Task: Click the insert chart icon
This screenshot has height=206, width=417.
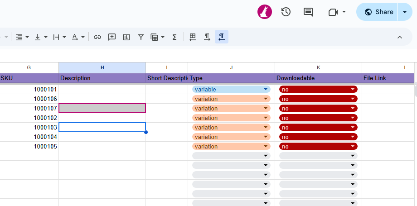Action: (x=126, y=37)
